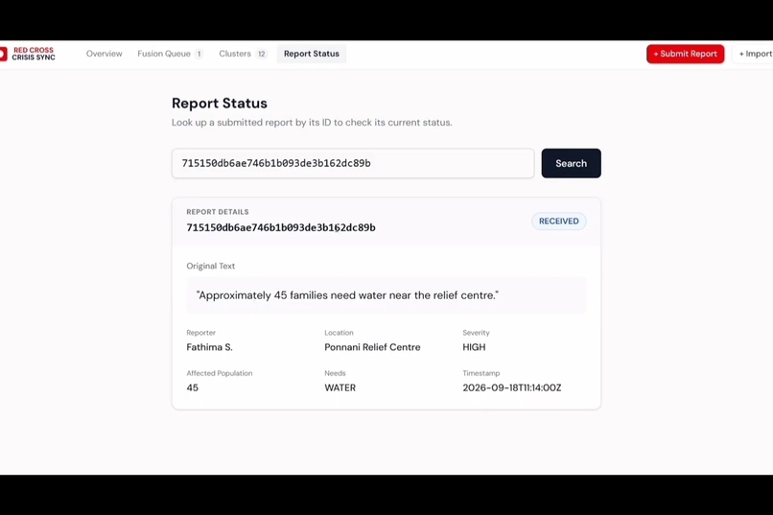Click the Needs field label
The width and height of the screenshot is (773, 515).
coord(335,373)
